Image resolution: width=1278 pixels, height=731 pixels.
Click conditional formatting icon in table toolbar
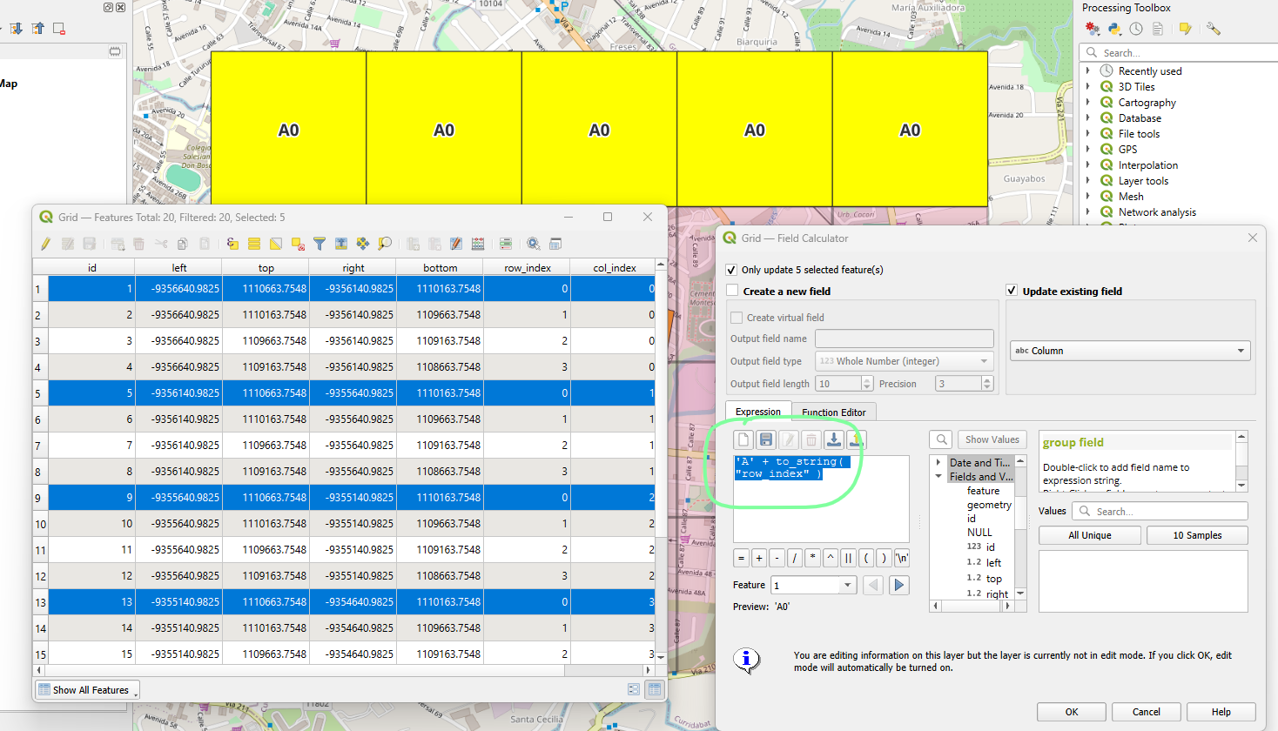[506, 244]
